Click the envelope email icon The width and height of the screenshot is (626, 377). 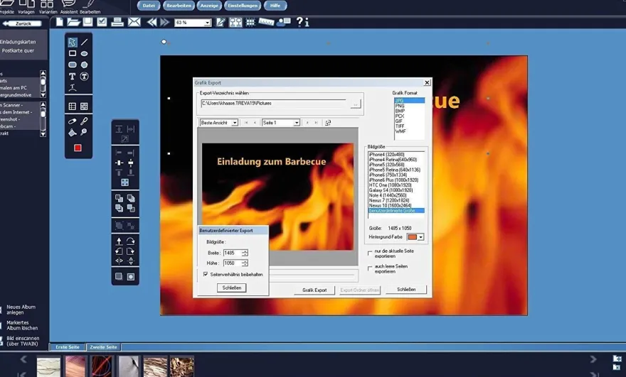point(134,22)
